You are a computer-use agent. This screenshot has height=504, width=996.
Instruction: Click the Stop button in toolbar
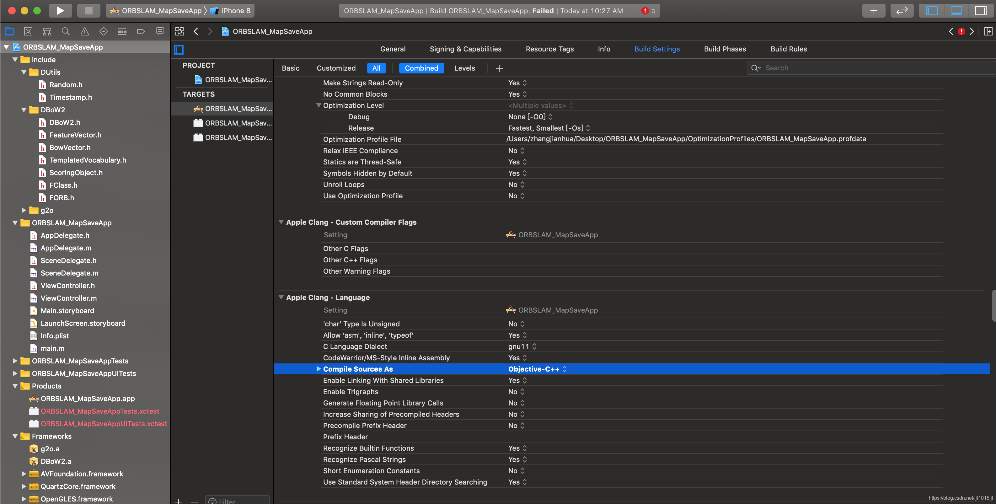(x=88, y=10)
